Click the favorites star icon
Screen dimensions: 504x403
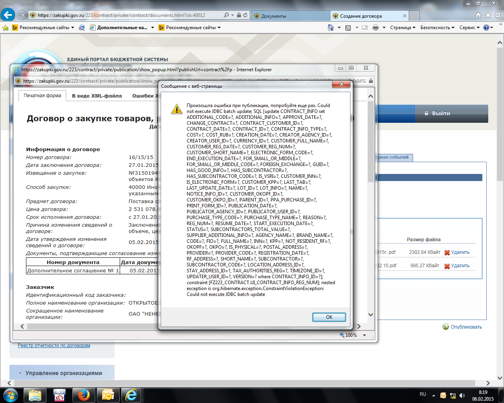click(488, 15)
